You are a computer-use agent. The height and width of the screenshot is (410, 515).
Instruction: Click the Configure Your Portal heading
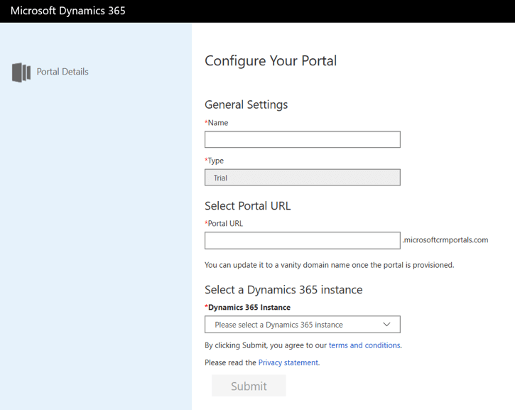pos(271,61)
